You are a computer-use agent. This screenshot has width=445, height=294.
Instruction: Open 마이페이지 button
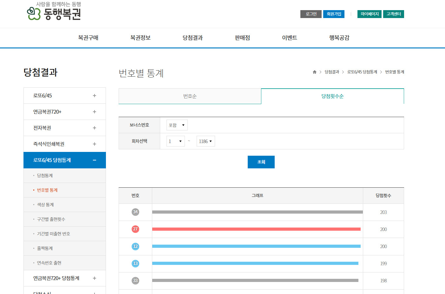click(370, 14)
